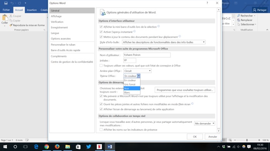This screenshot has height=151, width=270.
Task: Click zoom out minus button
Action: click(x=235, y=140)
